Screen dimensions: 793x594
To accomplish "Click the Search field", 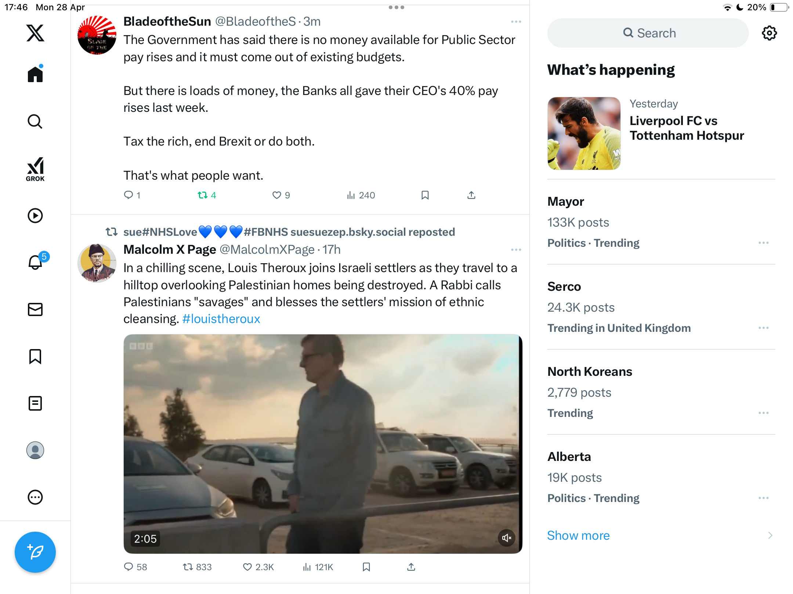I will click(648, 33).
